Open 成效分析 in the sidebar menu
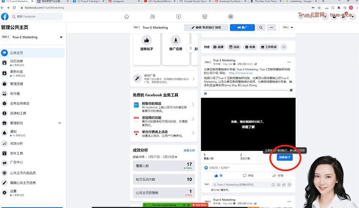Viewport: 359px width, 208px height. pos(16,143)
